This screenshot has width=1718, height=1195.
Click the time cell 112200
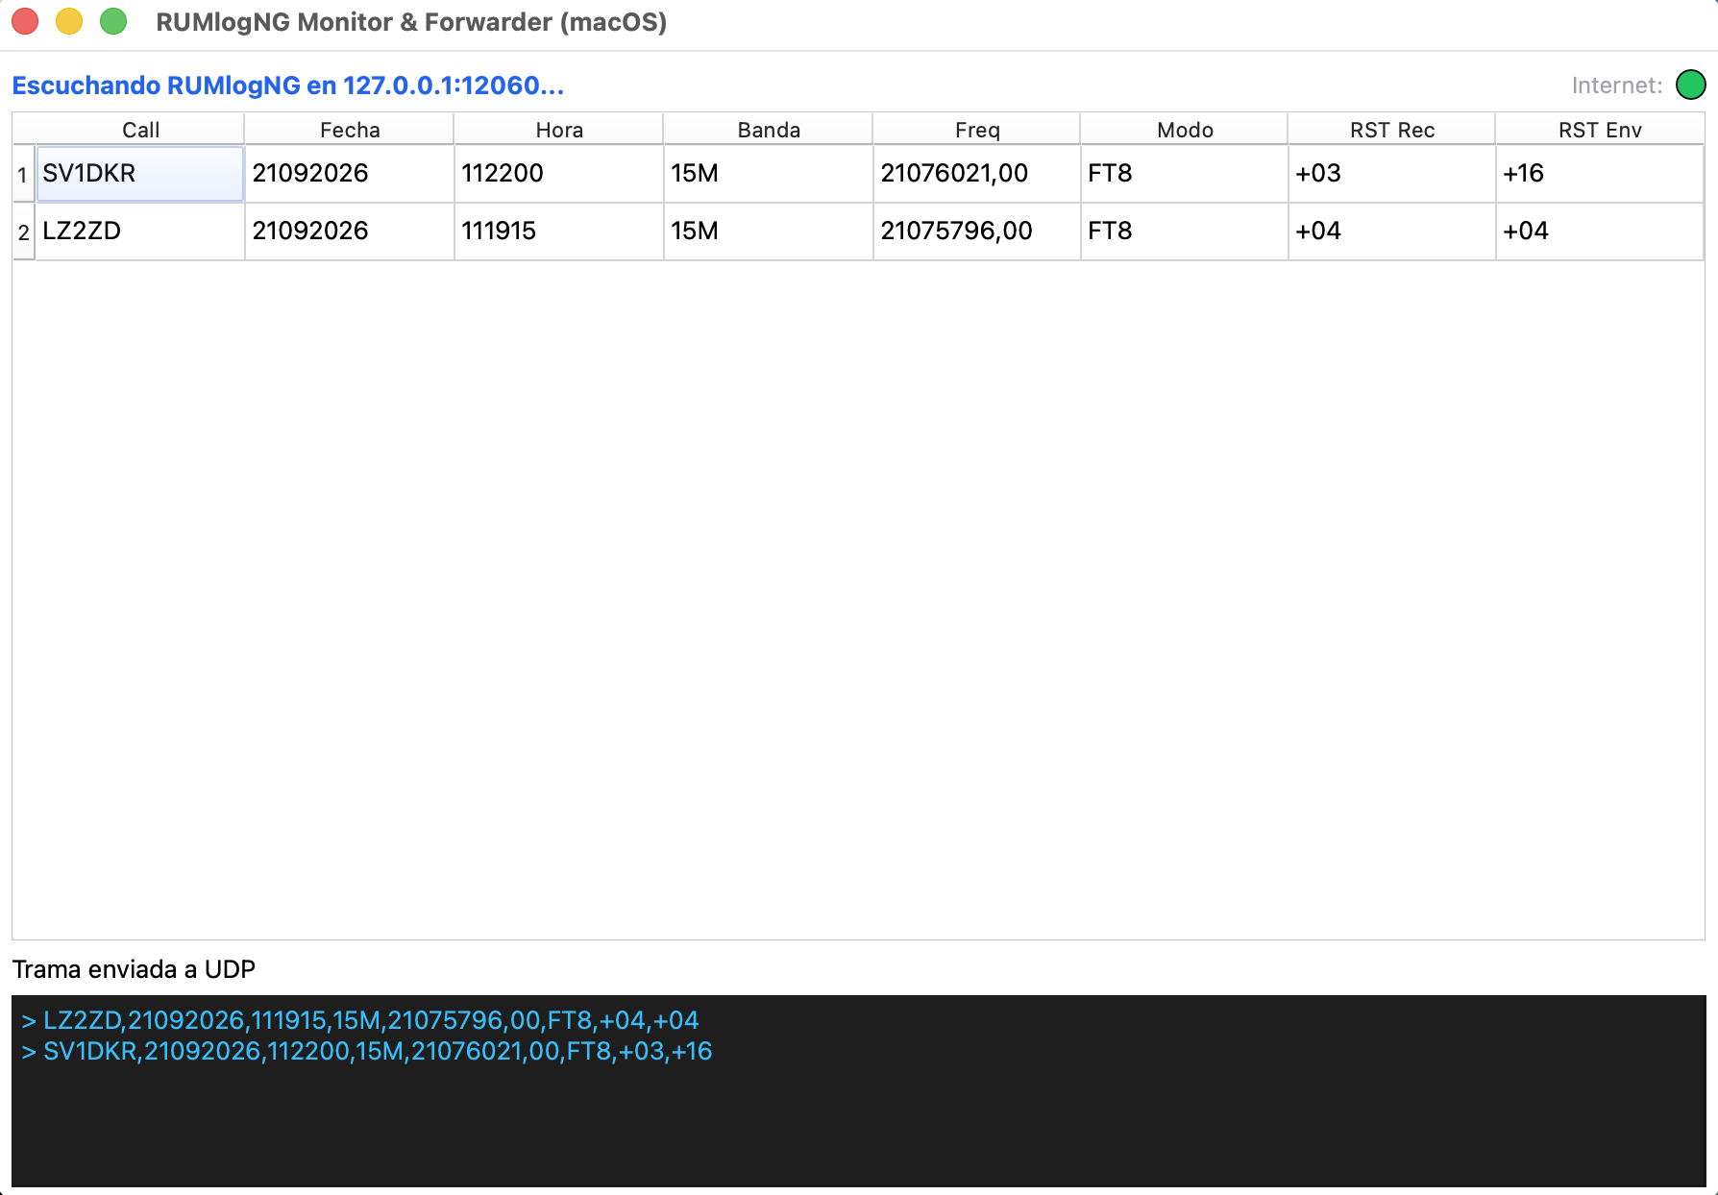(x=559, y=174)
